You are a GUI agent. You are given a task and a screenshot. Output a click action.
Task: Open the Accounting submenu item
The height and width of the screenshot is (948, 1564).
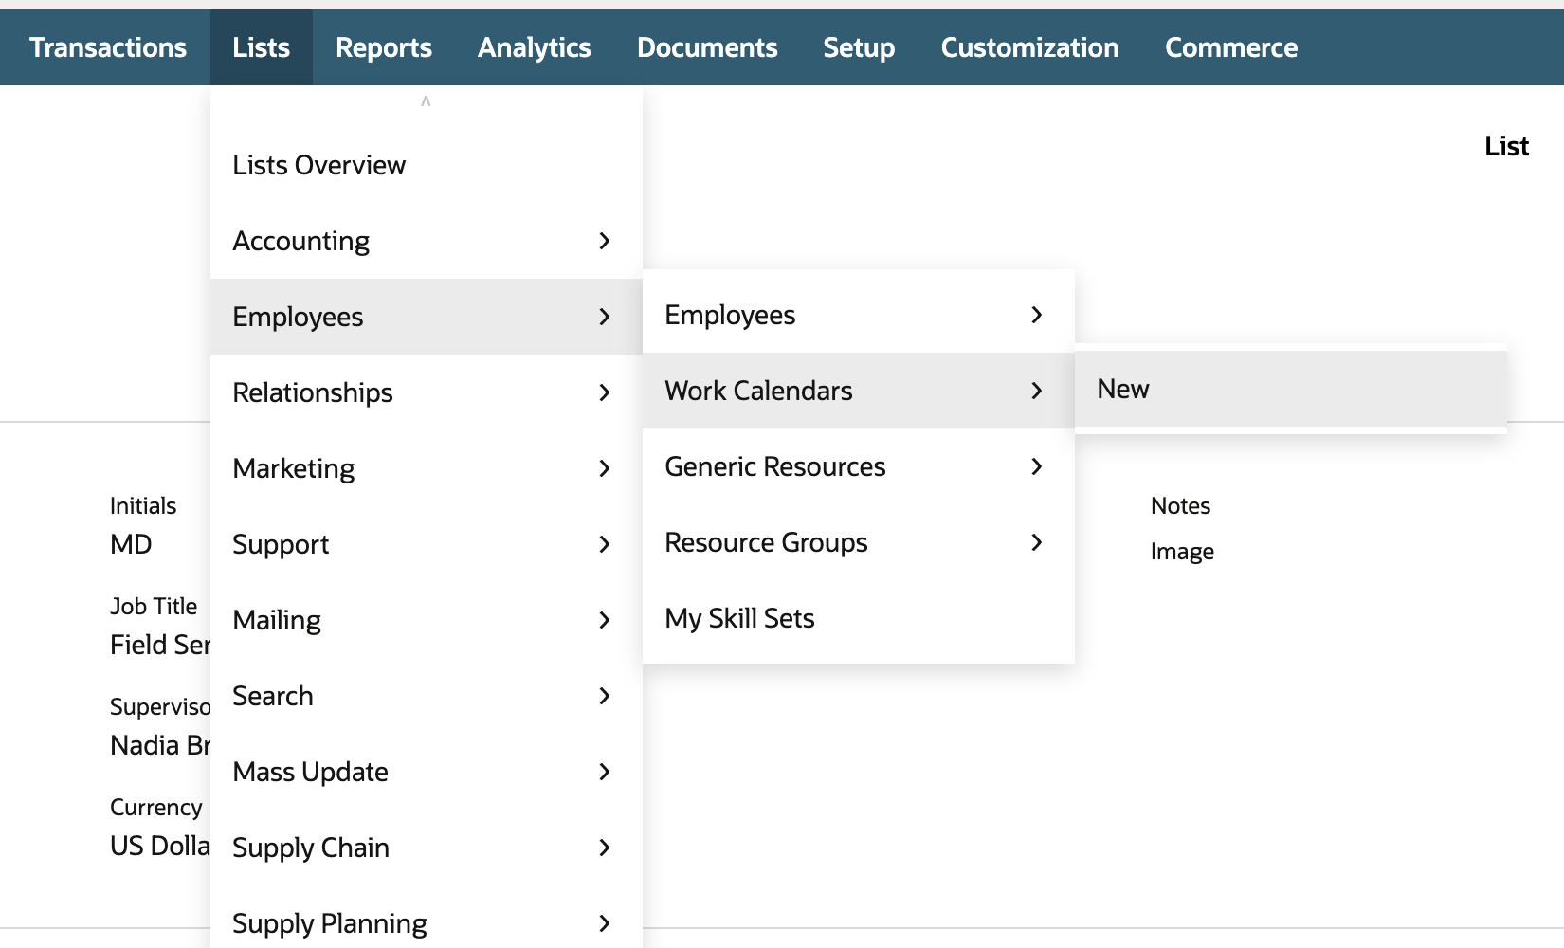click(x=427, y=241)
